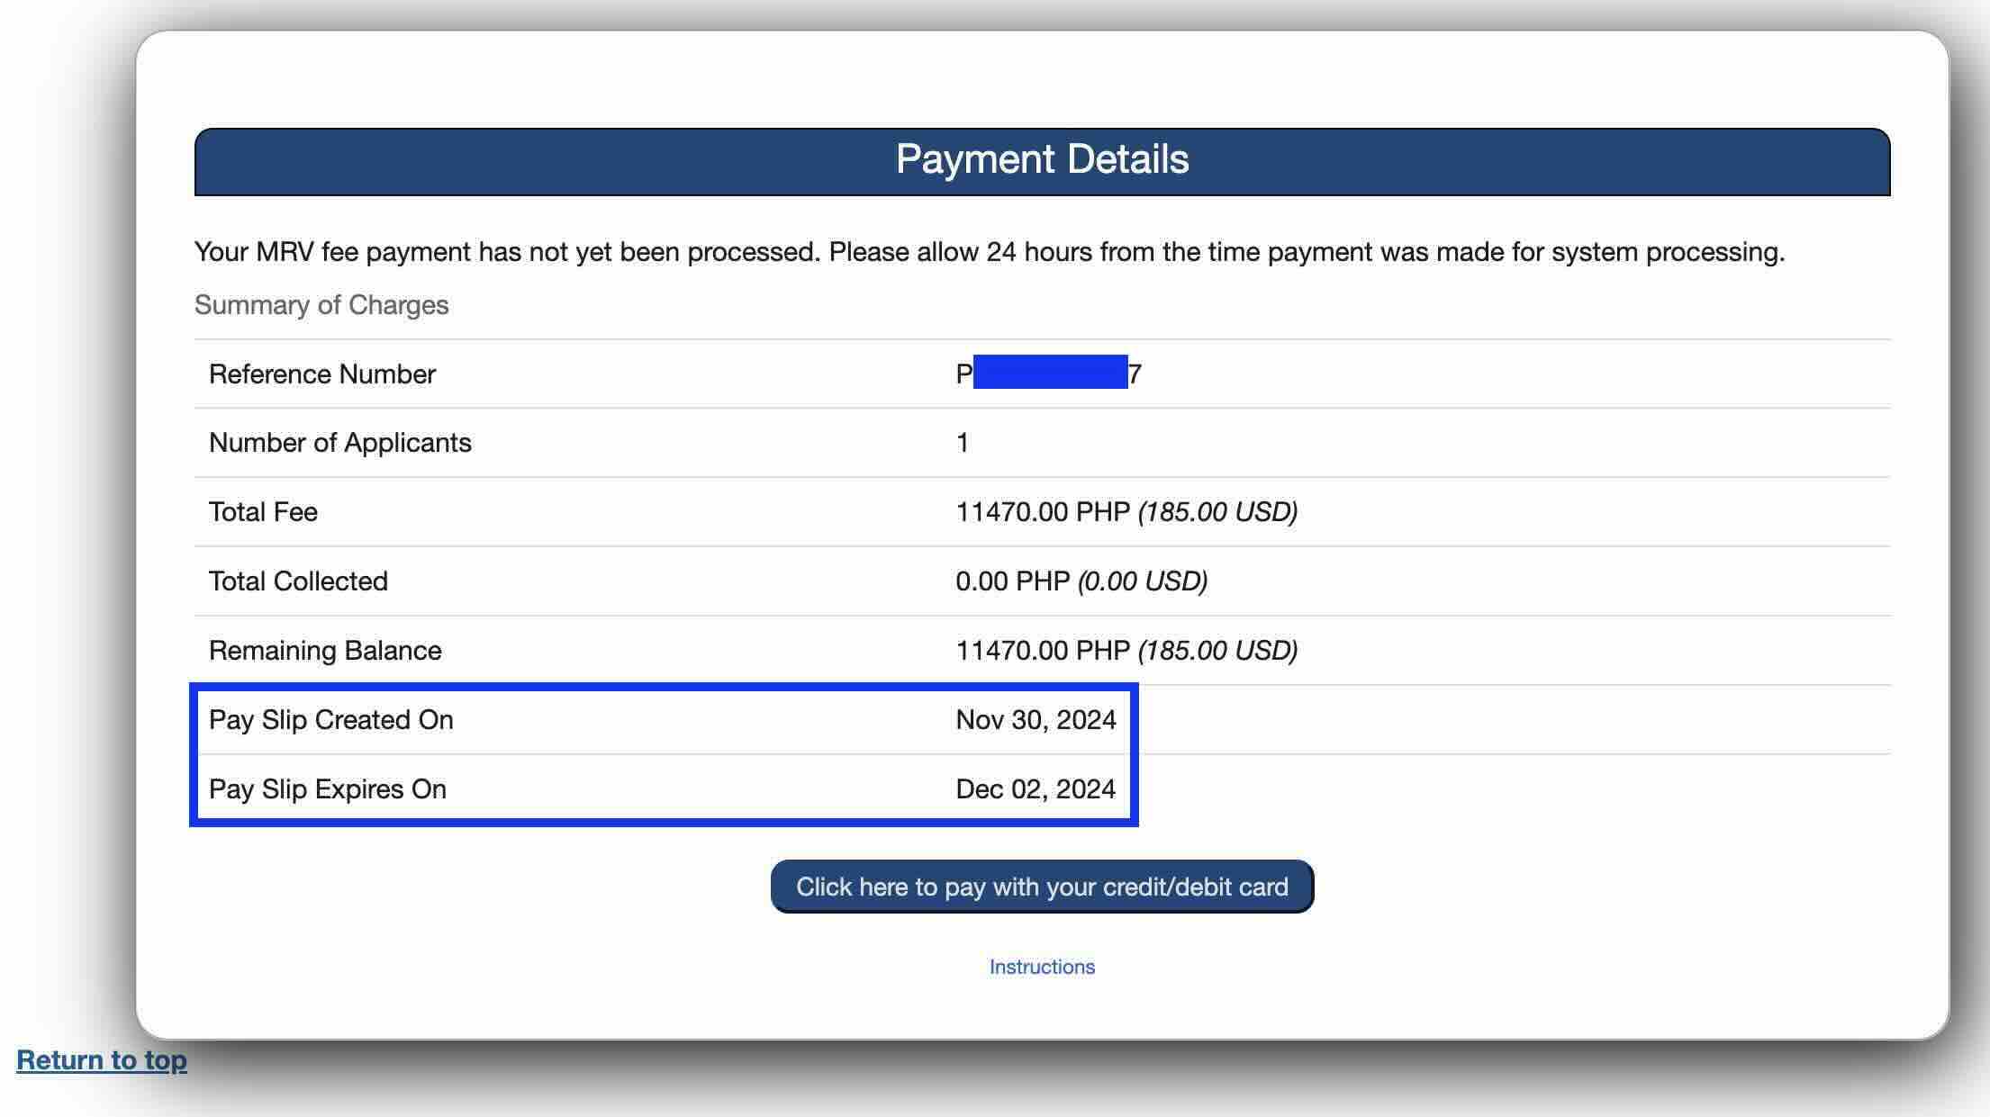Viewport: 1990px width, 1117px height.
Task: Click the pay with credit/debit card button
Action: (x=1042, y=887)
